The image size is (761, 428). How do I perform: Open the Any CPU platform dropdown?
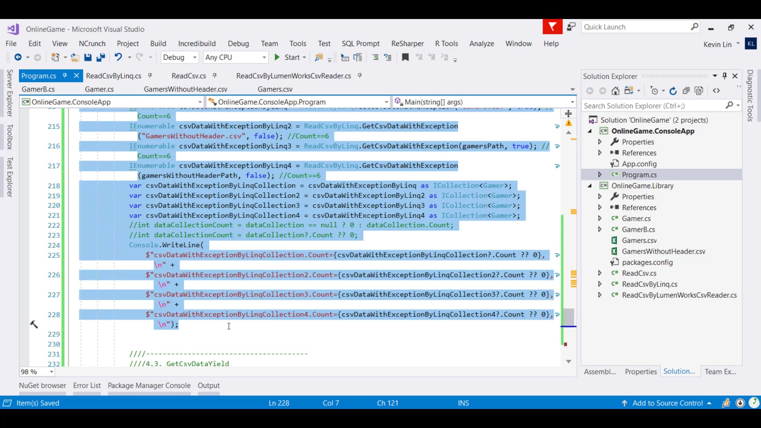(x=264, y=57)
